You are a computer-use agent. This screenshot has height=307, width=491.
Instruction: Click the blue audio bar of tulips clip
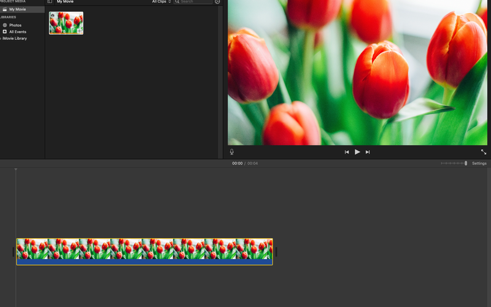click(x=144, y=262)
